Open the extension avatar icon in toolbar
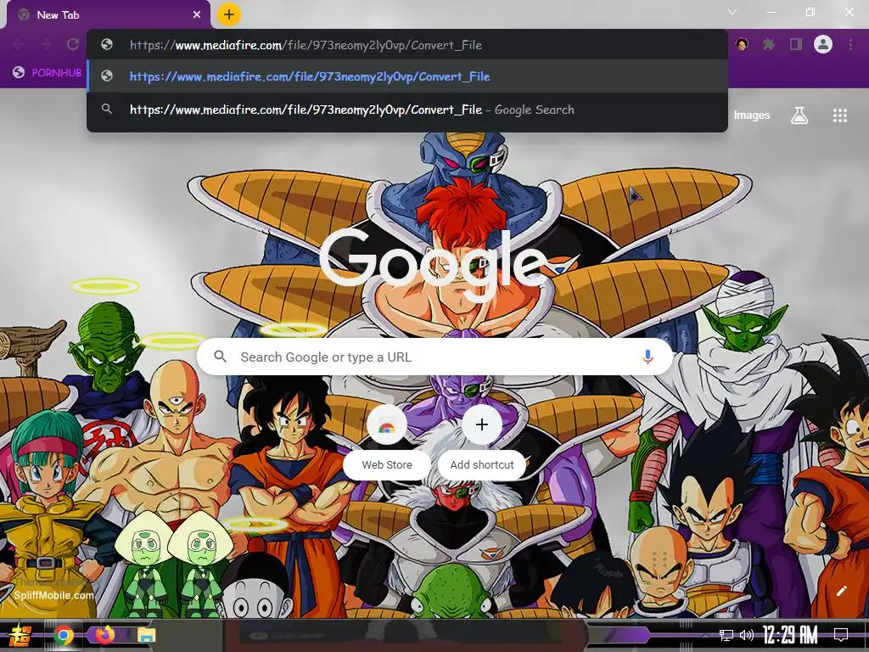Viewport: 869px width, 652px height. point(742,44)
